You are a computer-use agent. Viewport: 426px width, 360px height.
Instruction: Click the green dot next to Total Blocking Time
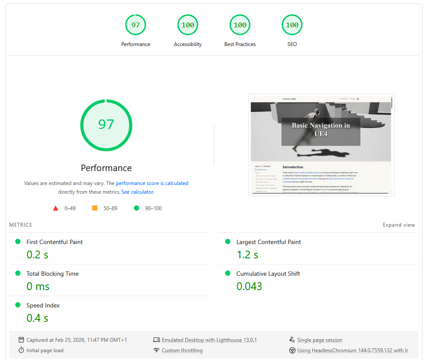point(18,274)
